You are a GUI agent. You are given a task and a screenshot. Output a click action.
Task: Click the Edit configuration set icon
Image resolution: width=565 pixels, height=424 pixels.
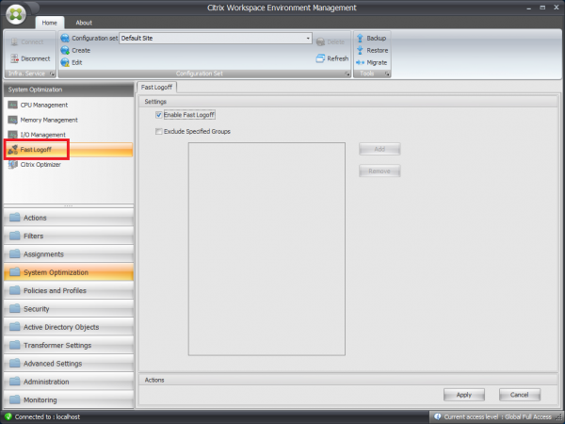[x=65, y=61]
